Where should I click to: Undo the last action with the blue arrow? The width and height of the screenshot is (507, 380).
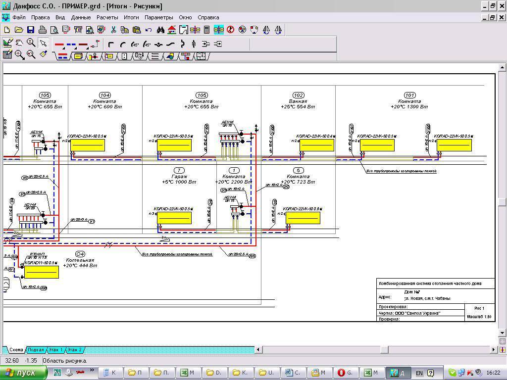pos(149,30)
